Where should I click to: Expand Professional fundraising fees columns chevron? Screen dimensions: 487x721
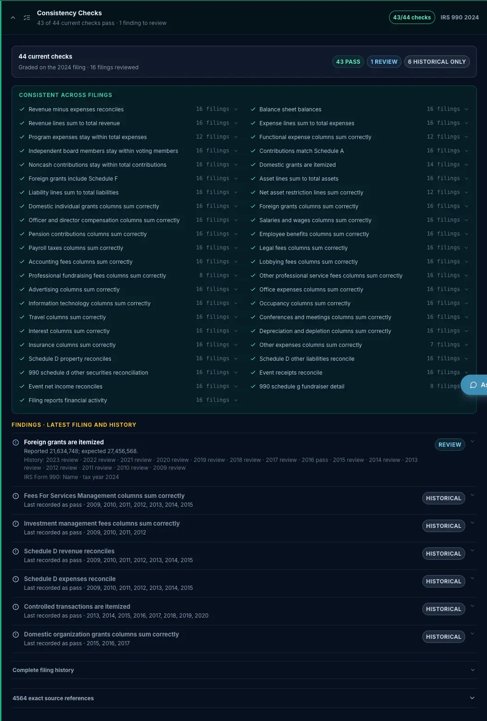pyautogui.click(x=236, y=276)
